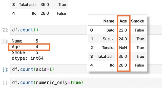Click the Smoke column header in popup table
Screen dimensions: 162x91
[137, 21]
